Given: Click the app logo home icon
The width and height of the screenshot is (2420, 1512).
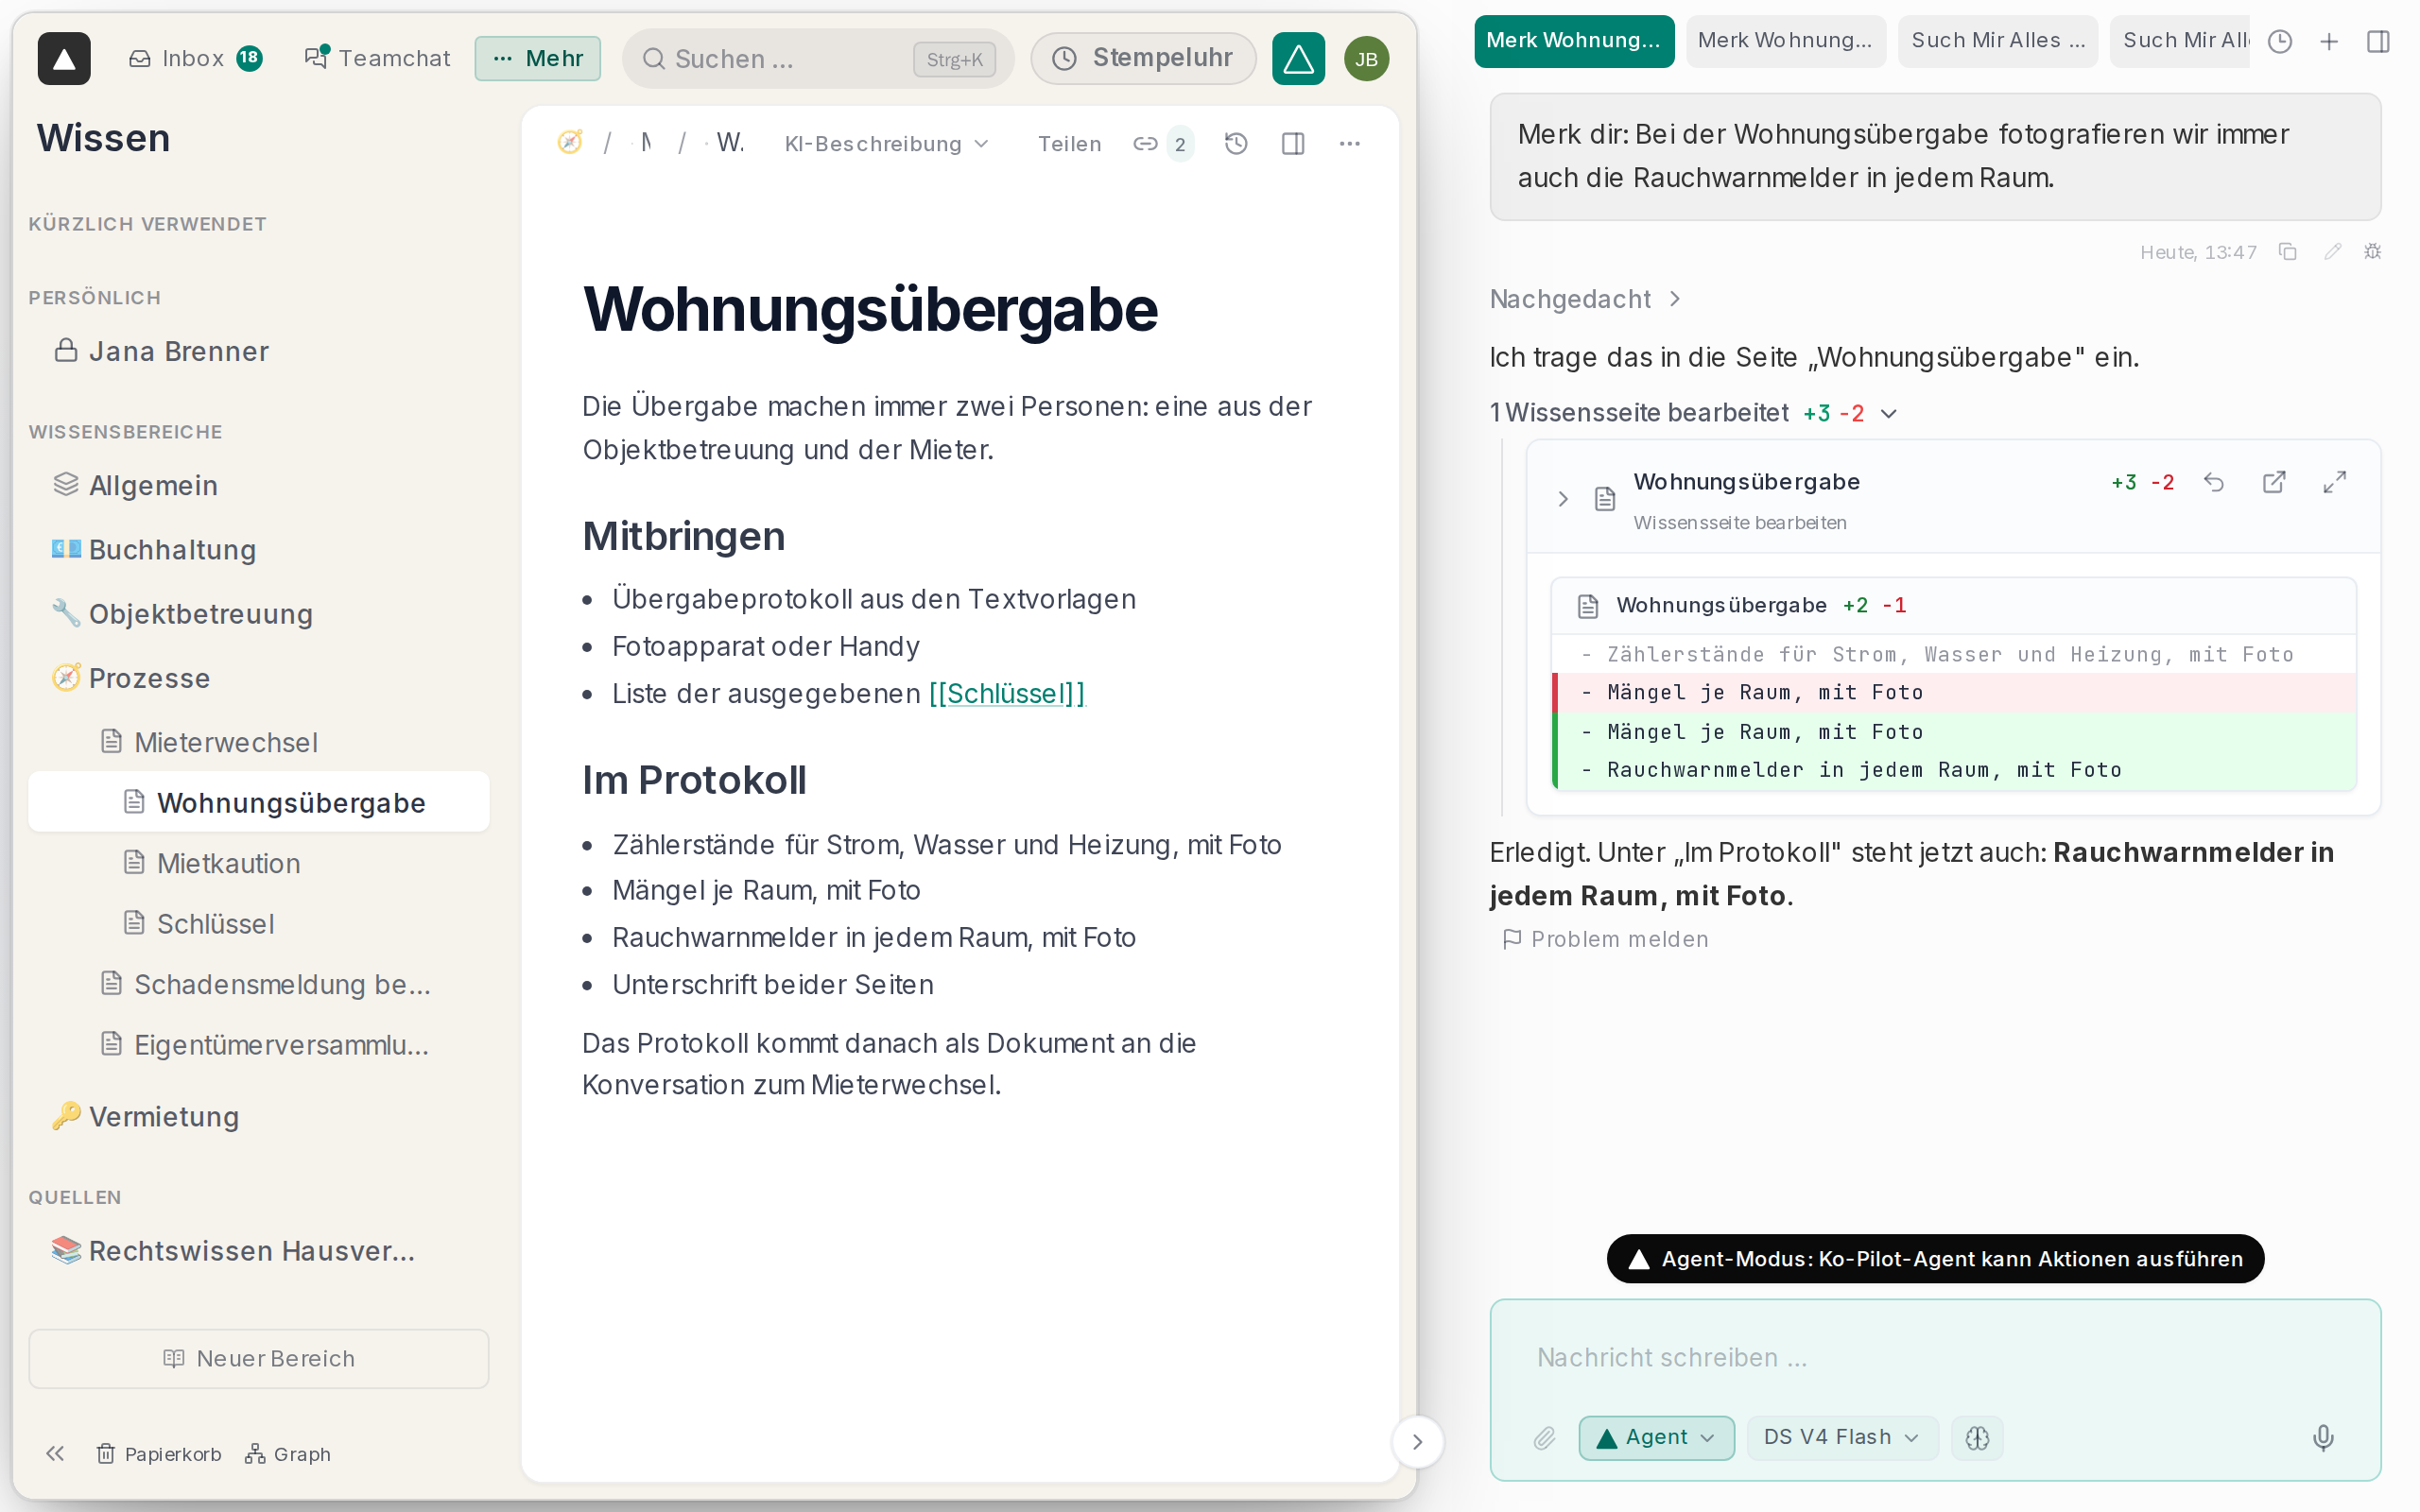Looking at the screenshot, I should (64, 58).
